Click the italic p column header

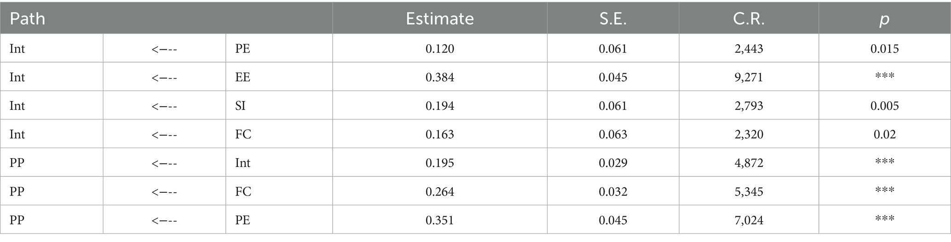[884, 19]
